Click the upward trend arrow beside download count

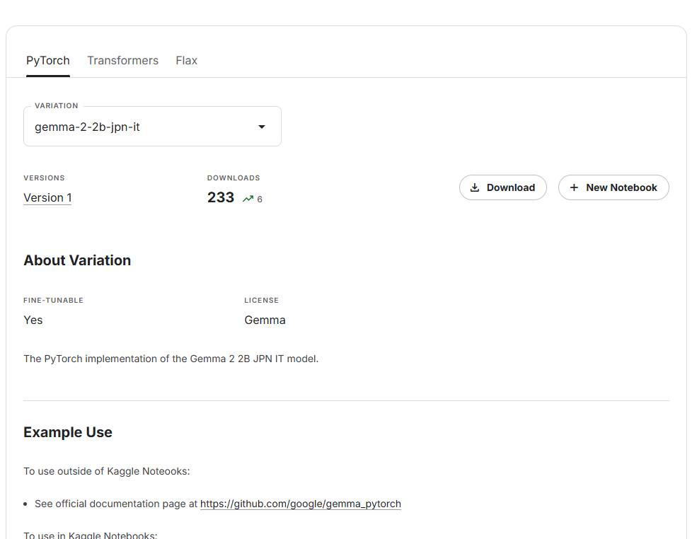(x=248, y=198)
